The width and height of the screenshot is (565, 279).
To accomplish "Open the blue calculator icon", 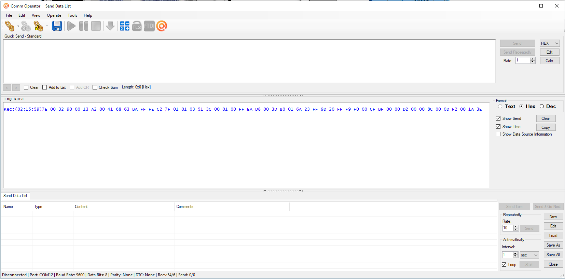I will click(125, 26).
